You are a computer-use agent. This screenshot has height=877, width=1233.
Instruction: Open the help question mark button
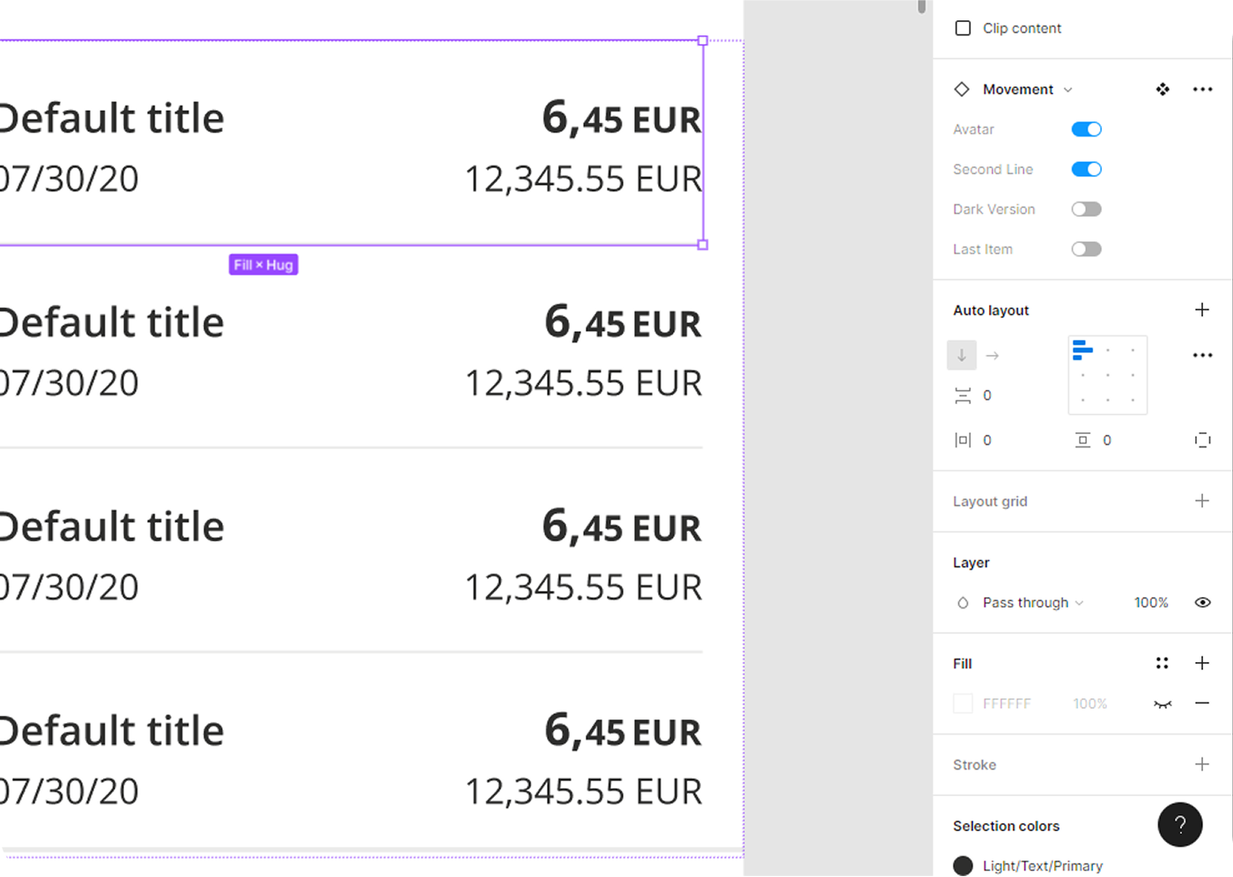(1180, 824)
